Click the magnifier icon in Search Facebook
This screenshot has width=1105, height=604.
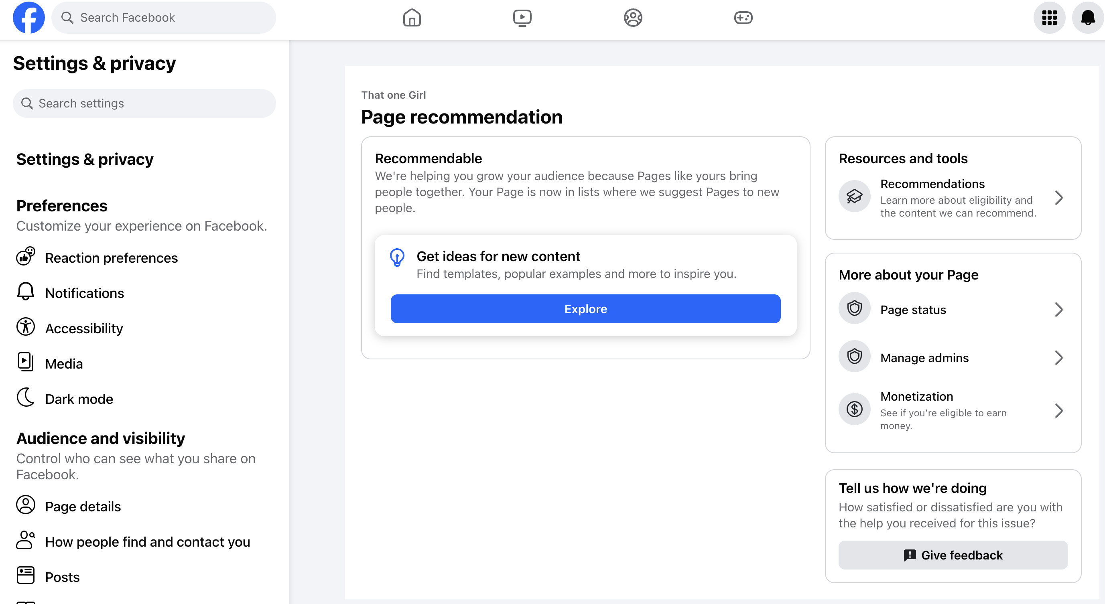tap(67, 18)
